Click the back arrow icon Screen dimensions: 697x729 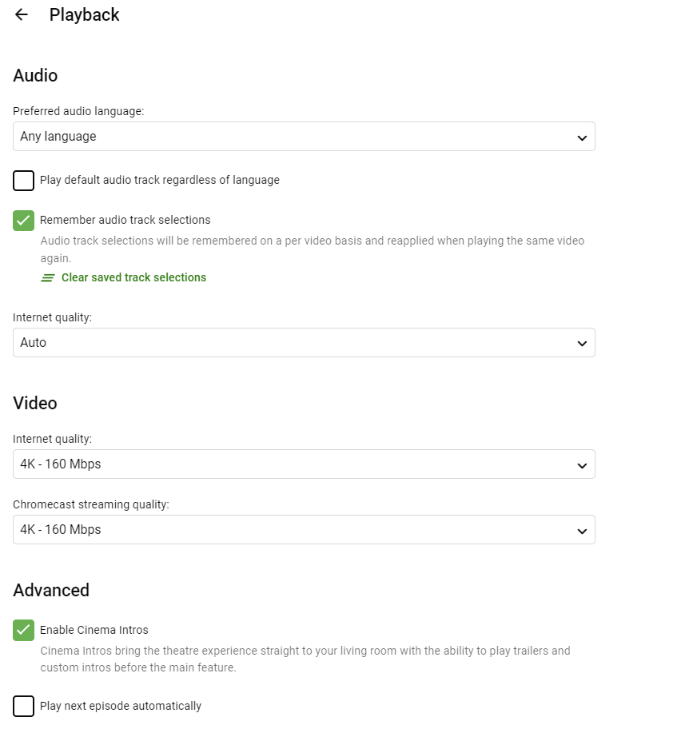[x=22, y=15]
